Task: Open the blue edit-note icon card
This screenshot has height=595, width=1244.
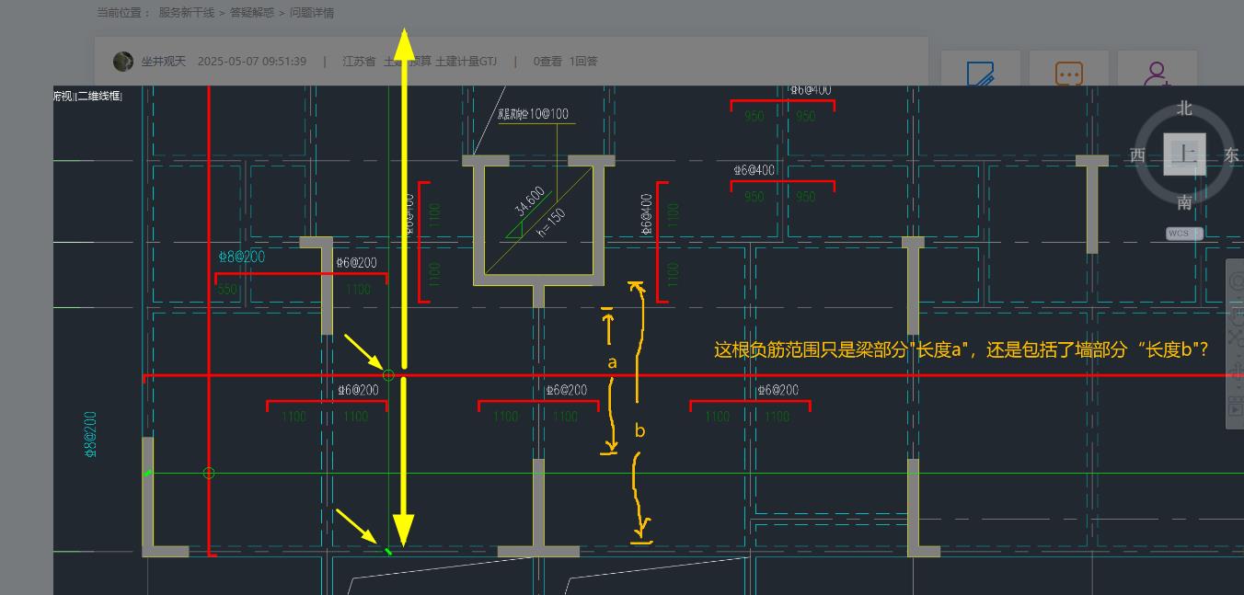Action: (981, 69)
